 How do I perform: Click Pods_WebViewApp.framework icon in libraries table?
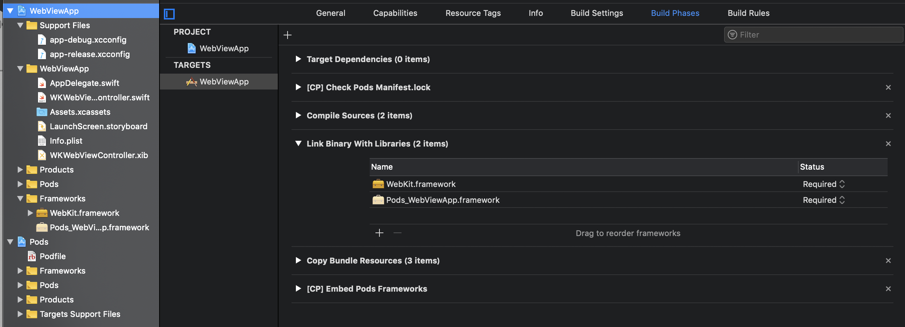(x=378, y=200)
